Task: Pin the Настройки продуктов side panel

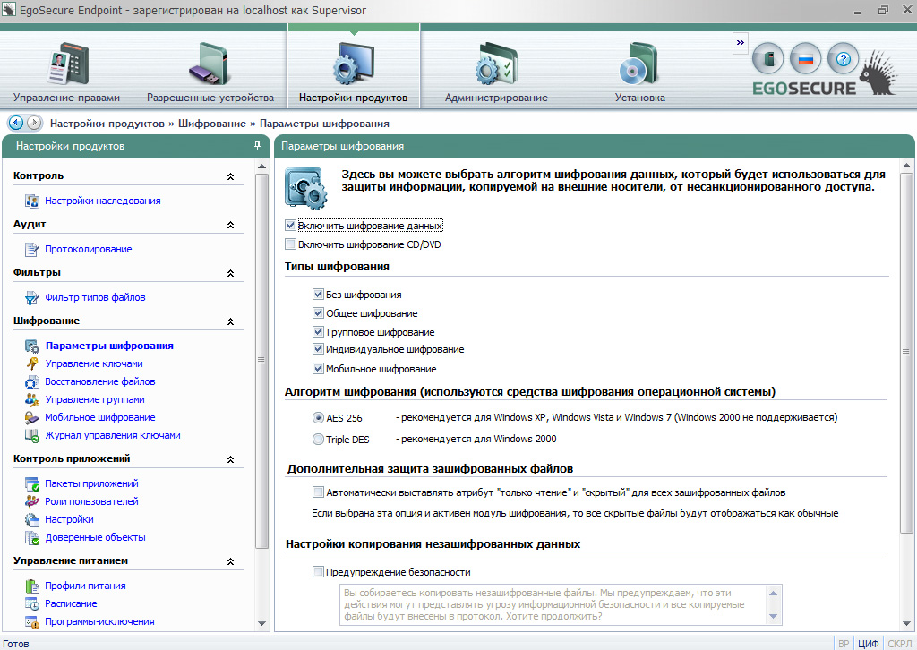Action: 257,146
